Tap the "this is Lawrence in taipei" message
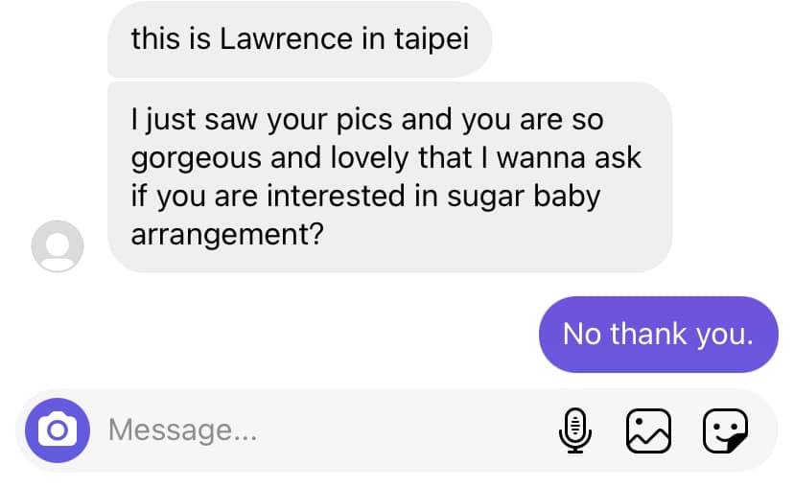794x488 pixels. pos(299,39)
